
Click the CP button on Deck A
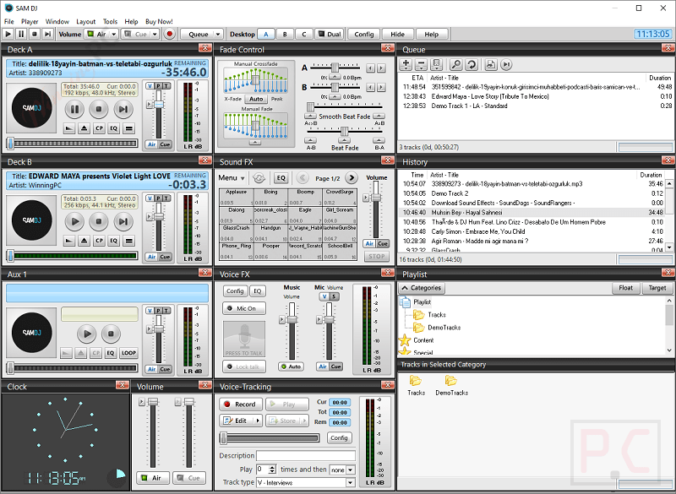click(x=99, y=128)
